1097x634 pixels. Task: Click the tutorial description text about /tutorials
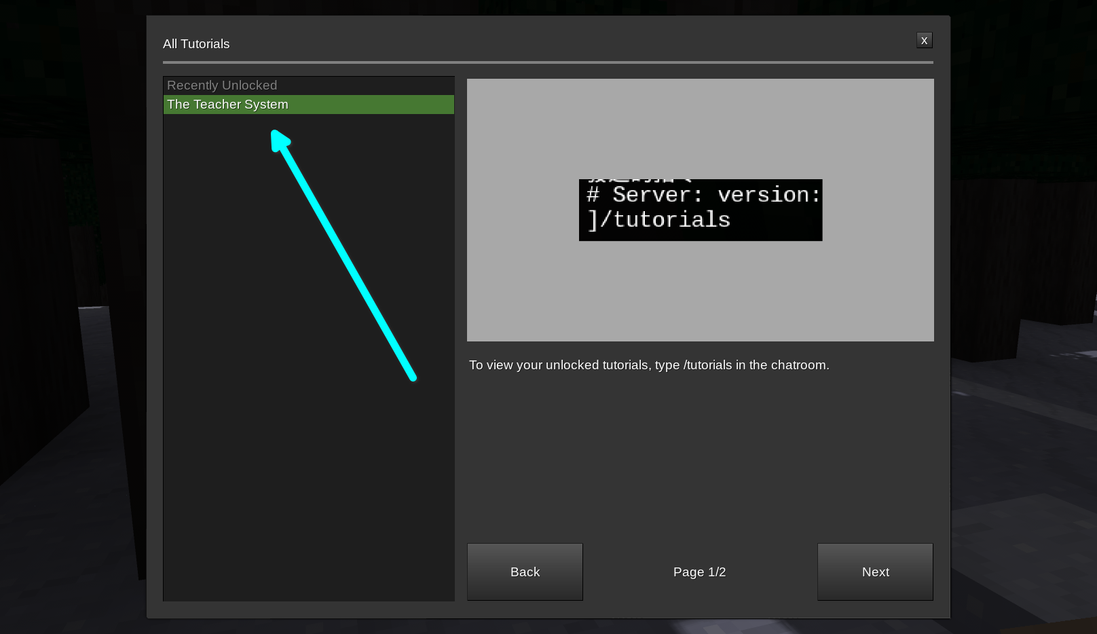(648, 365)
